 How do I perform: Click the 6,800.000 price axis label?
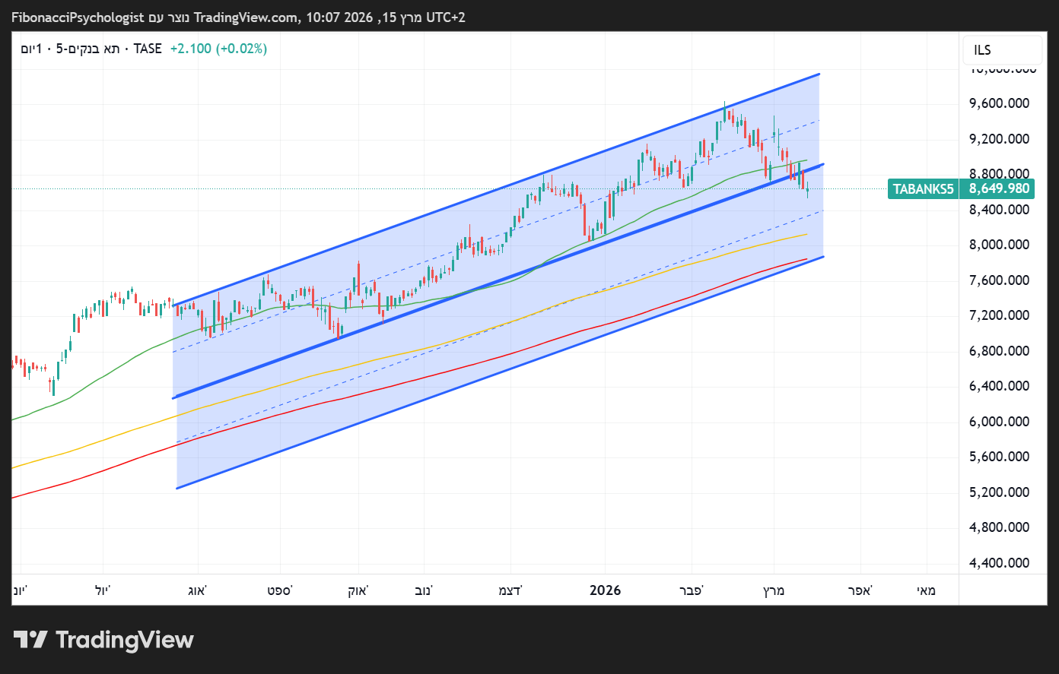pos(999,351)
